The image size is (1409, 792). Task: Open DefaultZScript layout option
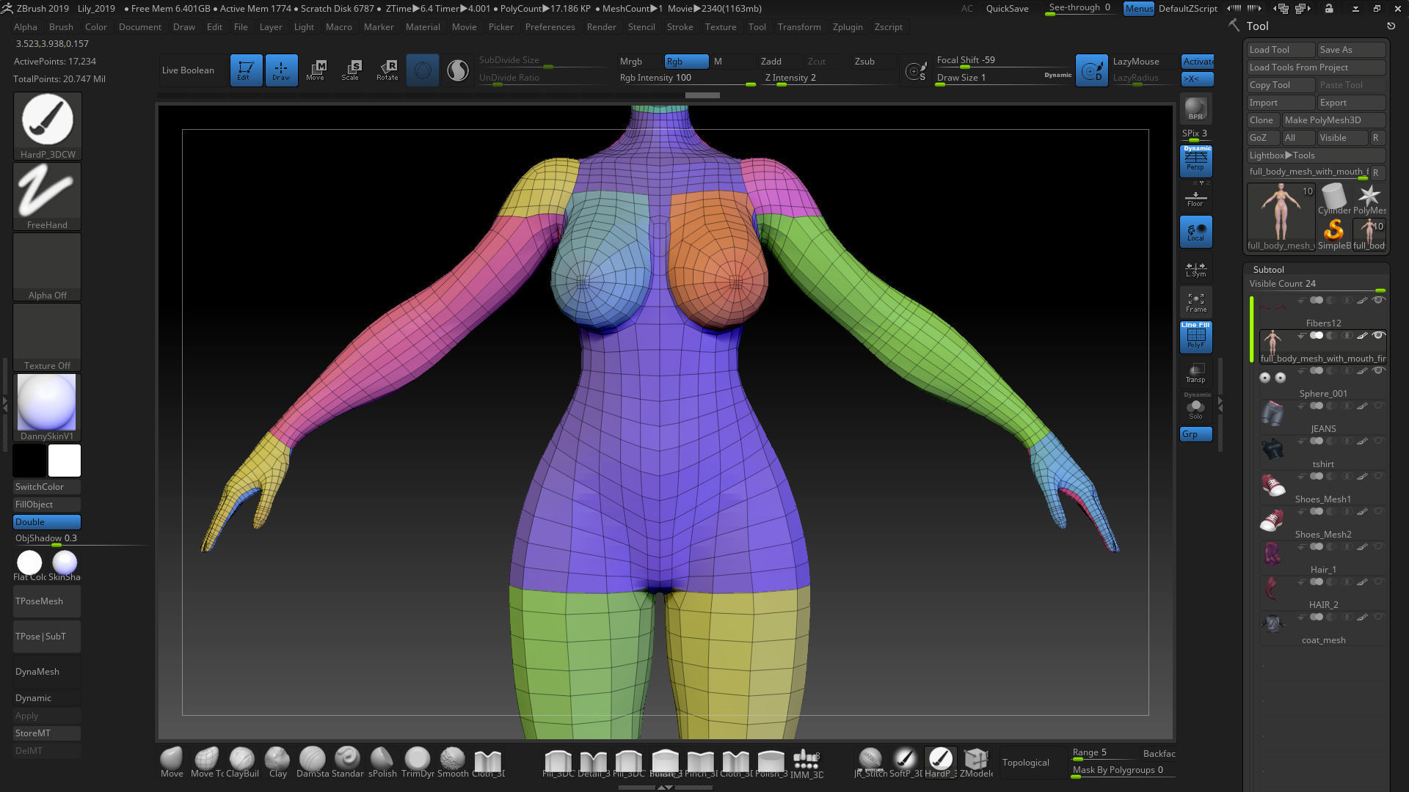pos(1187,9)
